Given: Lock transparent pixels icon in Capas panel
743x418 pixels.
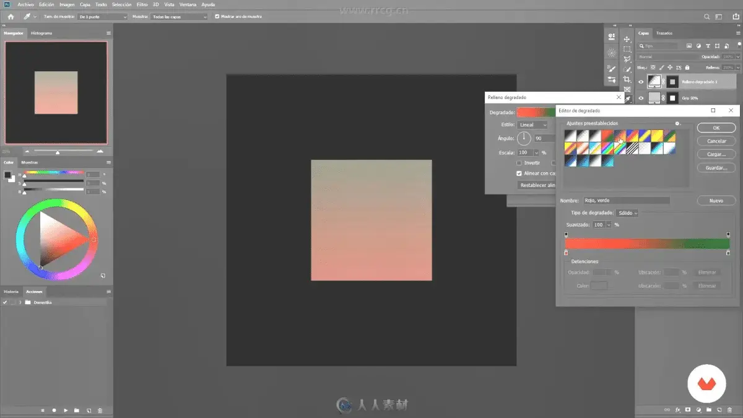Looking at the screenshot, I should tap(653, 67).
